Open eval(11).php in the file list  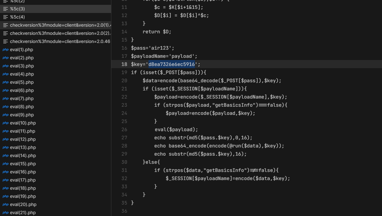(56, 131)
